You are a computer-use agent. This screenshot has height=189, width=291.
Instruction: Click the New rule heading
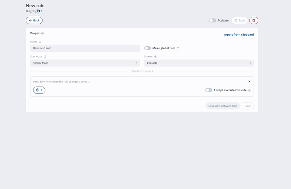[35, 5]
